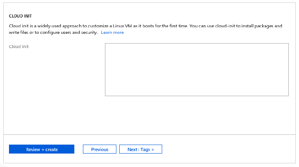
Task: Click inside the Cloud init text box
Action: (x=197, y=70)
